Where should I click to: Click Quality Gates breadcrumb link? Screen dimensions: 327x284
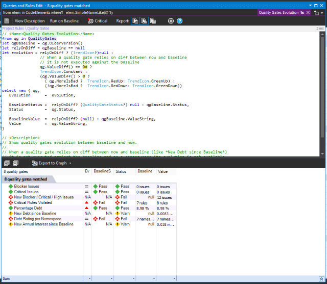pos(38,28)
